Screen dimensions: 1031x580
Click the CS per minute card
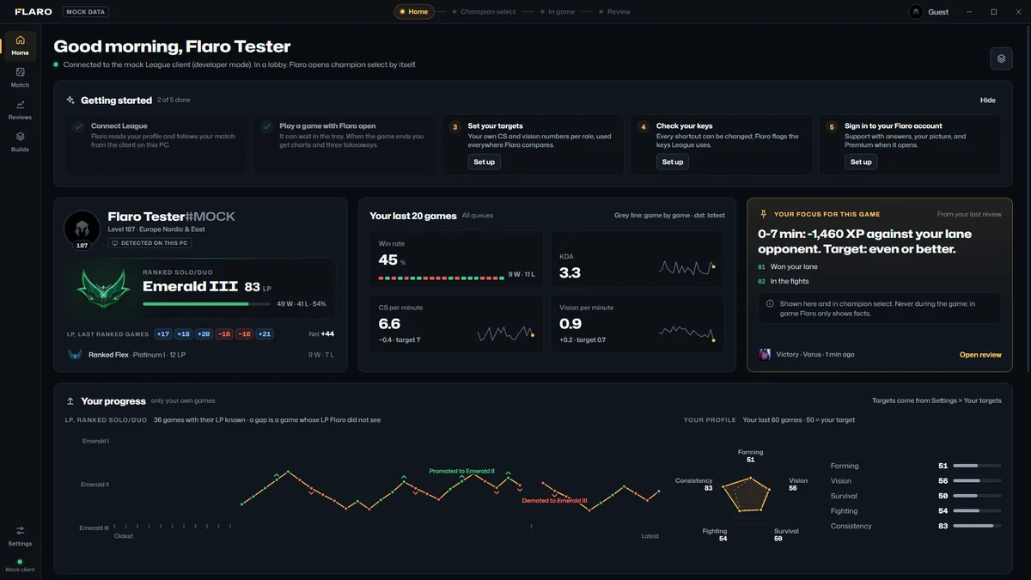[456, 324]
